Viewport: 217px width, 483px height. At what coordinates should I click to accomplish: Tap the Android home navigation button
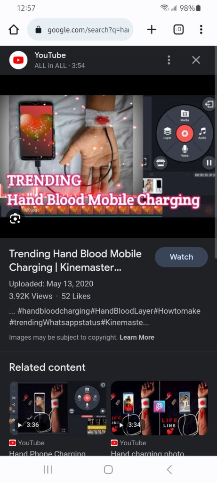(108, 469)
